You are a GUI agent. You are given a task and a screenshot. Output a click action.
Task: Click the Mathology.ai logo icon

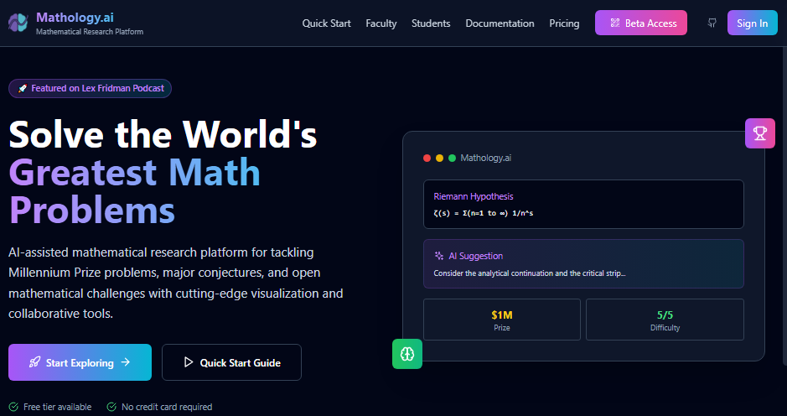[x=18, y=23]
